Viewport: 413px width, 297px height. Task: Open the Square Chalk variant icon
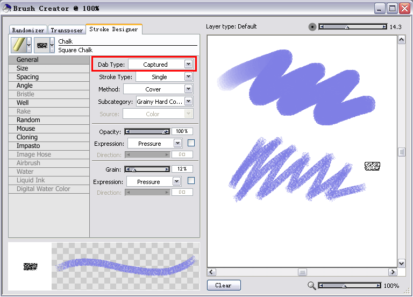(42, 45)
